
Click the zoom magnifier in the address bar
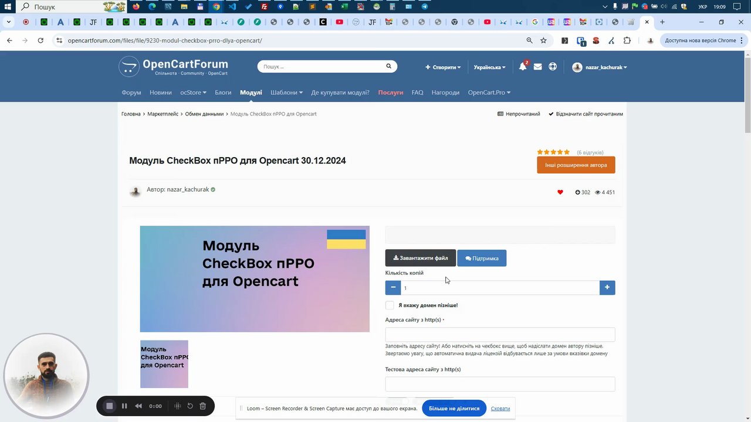(529, 40)
